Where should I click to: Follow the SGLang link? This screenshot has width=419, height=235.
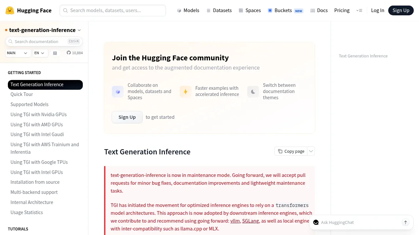coord(250,221)
